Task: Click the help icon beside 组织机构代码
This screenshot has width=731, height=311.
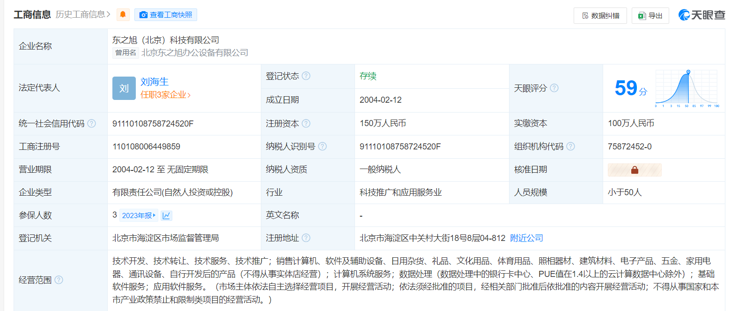Action: pyautogui.click(x=570, y=147)
